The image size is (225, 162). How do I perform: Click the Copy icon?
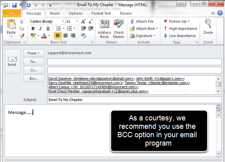click(x=22, y=28)
